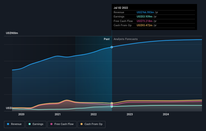Image resolution: width=206 pixels, height=131 pixels.
Task: Click the orange Cash From Op data point
Action: pyautogui.click(x=112, y=103)
